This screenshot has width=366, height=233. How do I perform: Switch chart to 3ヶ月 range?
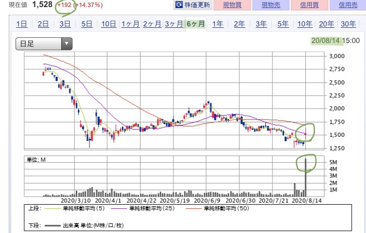(x=174, y=24)
